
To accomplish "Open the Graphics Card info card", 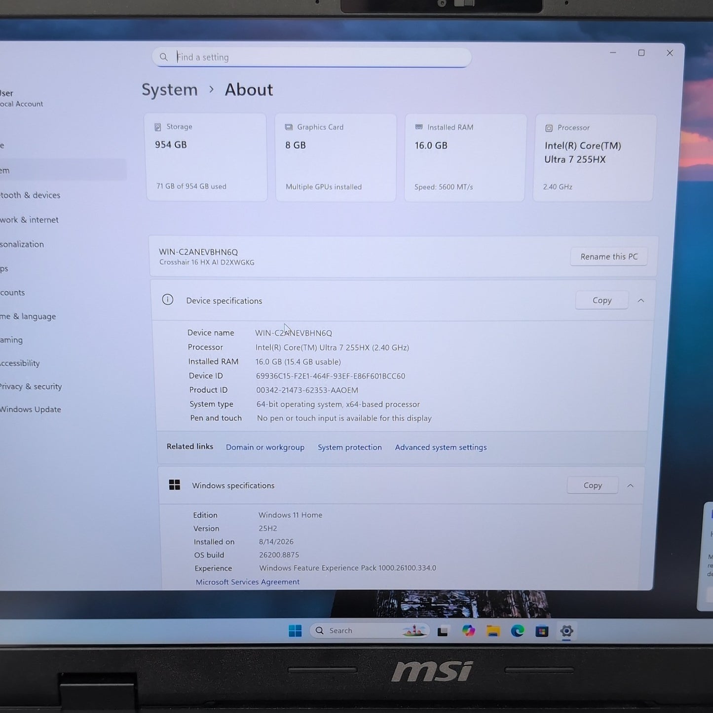I will [x=336, y=158].
